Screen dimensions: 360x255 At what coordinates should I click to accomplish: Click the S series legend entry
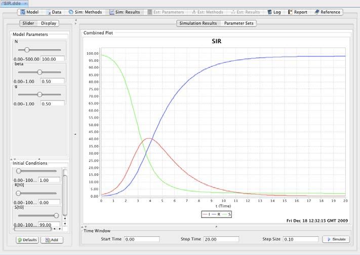[x=226, y=214]
